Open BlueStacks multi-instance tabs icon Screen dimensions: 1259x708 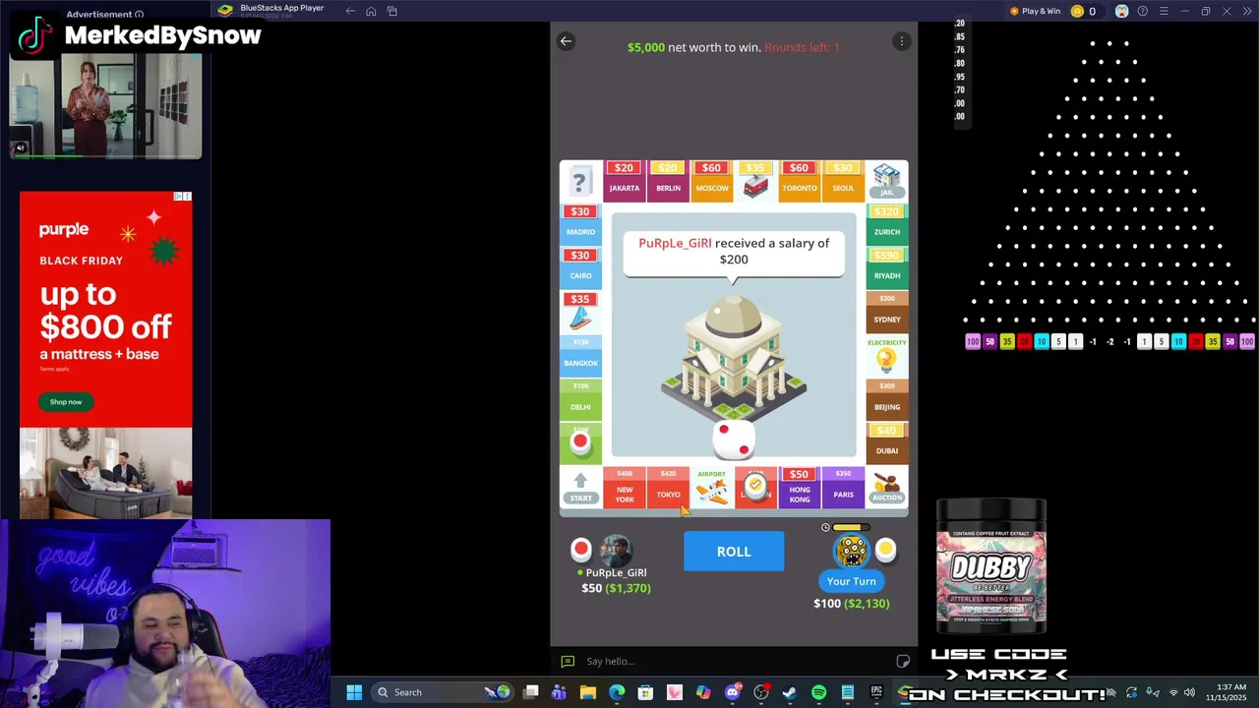pos(391,11)
